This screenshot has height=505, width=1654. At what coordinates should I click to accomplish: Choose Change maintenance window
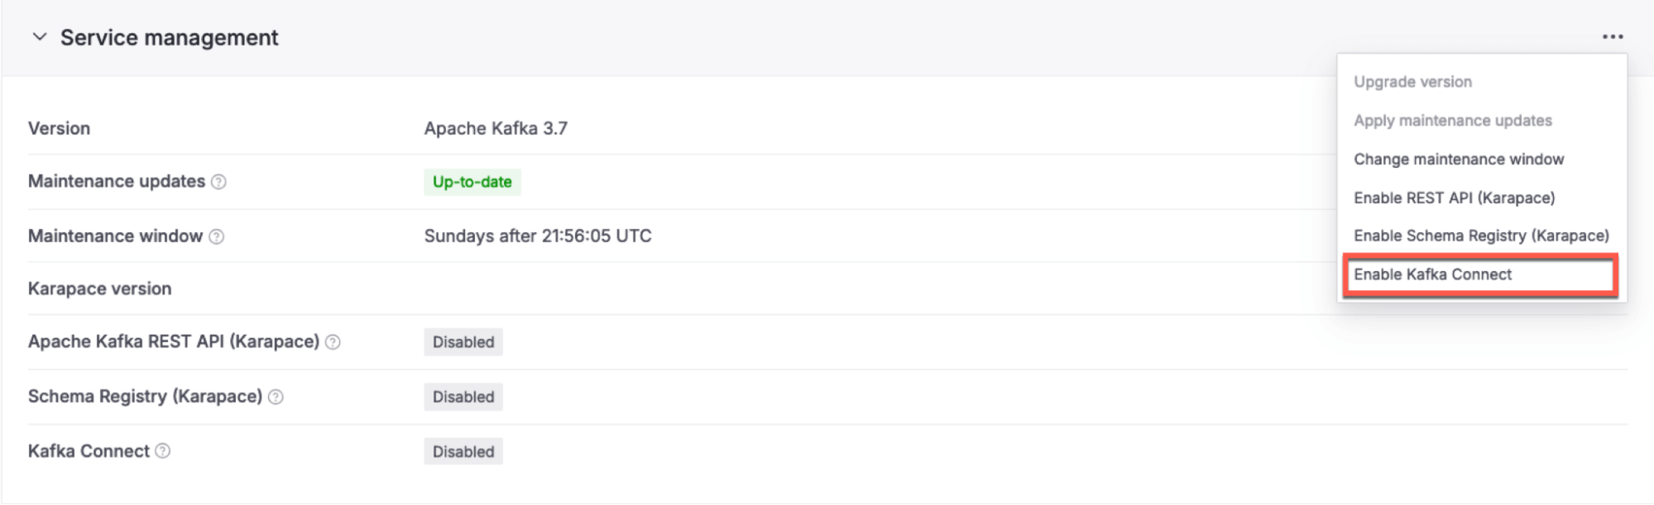point(1459,159)
